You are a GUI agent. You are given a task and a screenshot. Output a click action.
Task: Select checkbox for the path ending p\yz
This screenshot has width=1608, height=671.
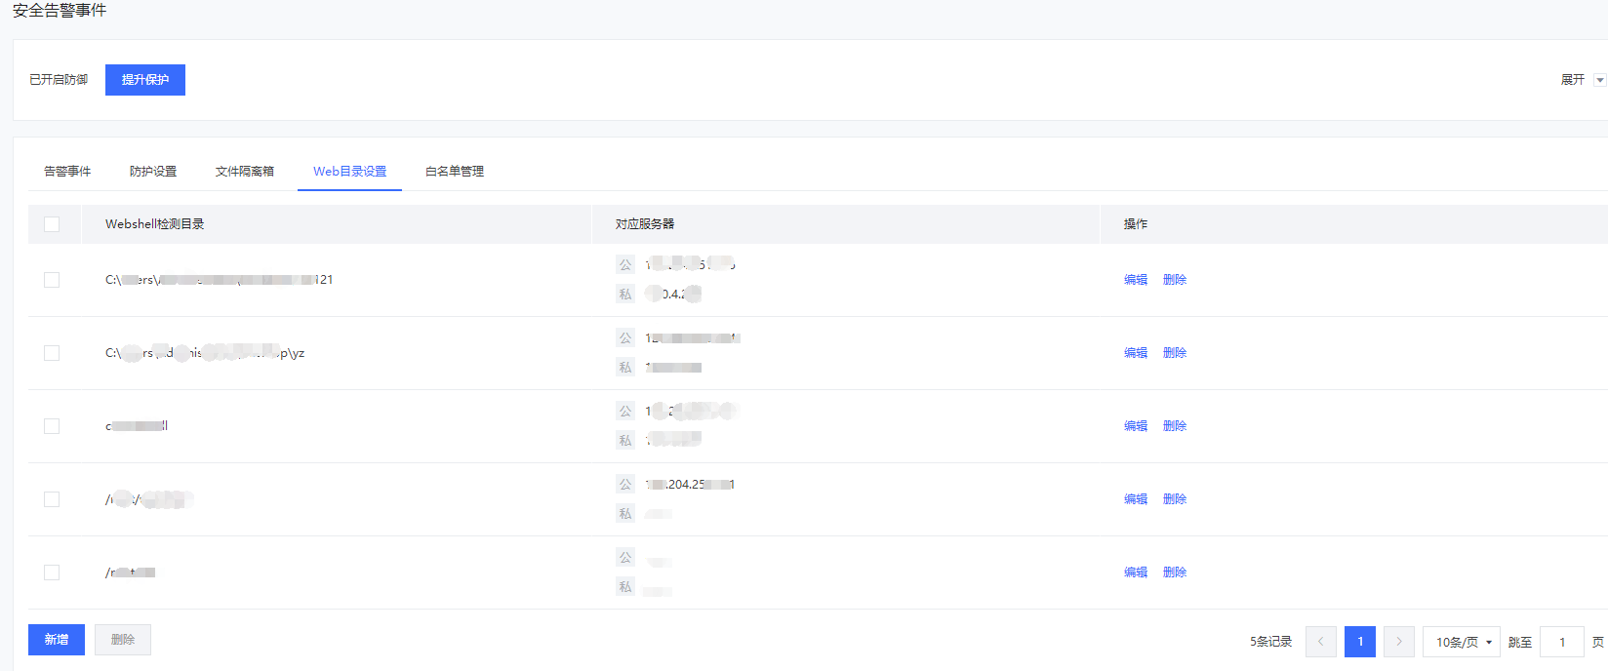[52, 353]
